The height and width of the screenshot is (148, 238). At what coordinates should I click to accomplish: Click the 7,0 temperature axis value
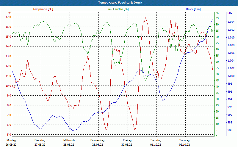pyautogui.click(x=9, y=115)
